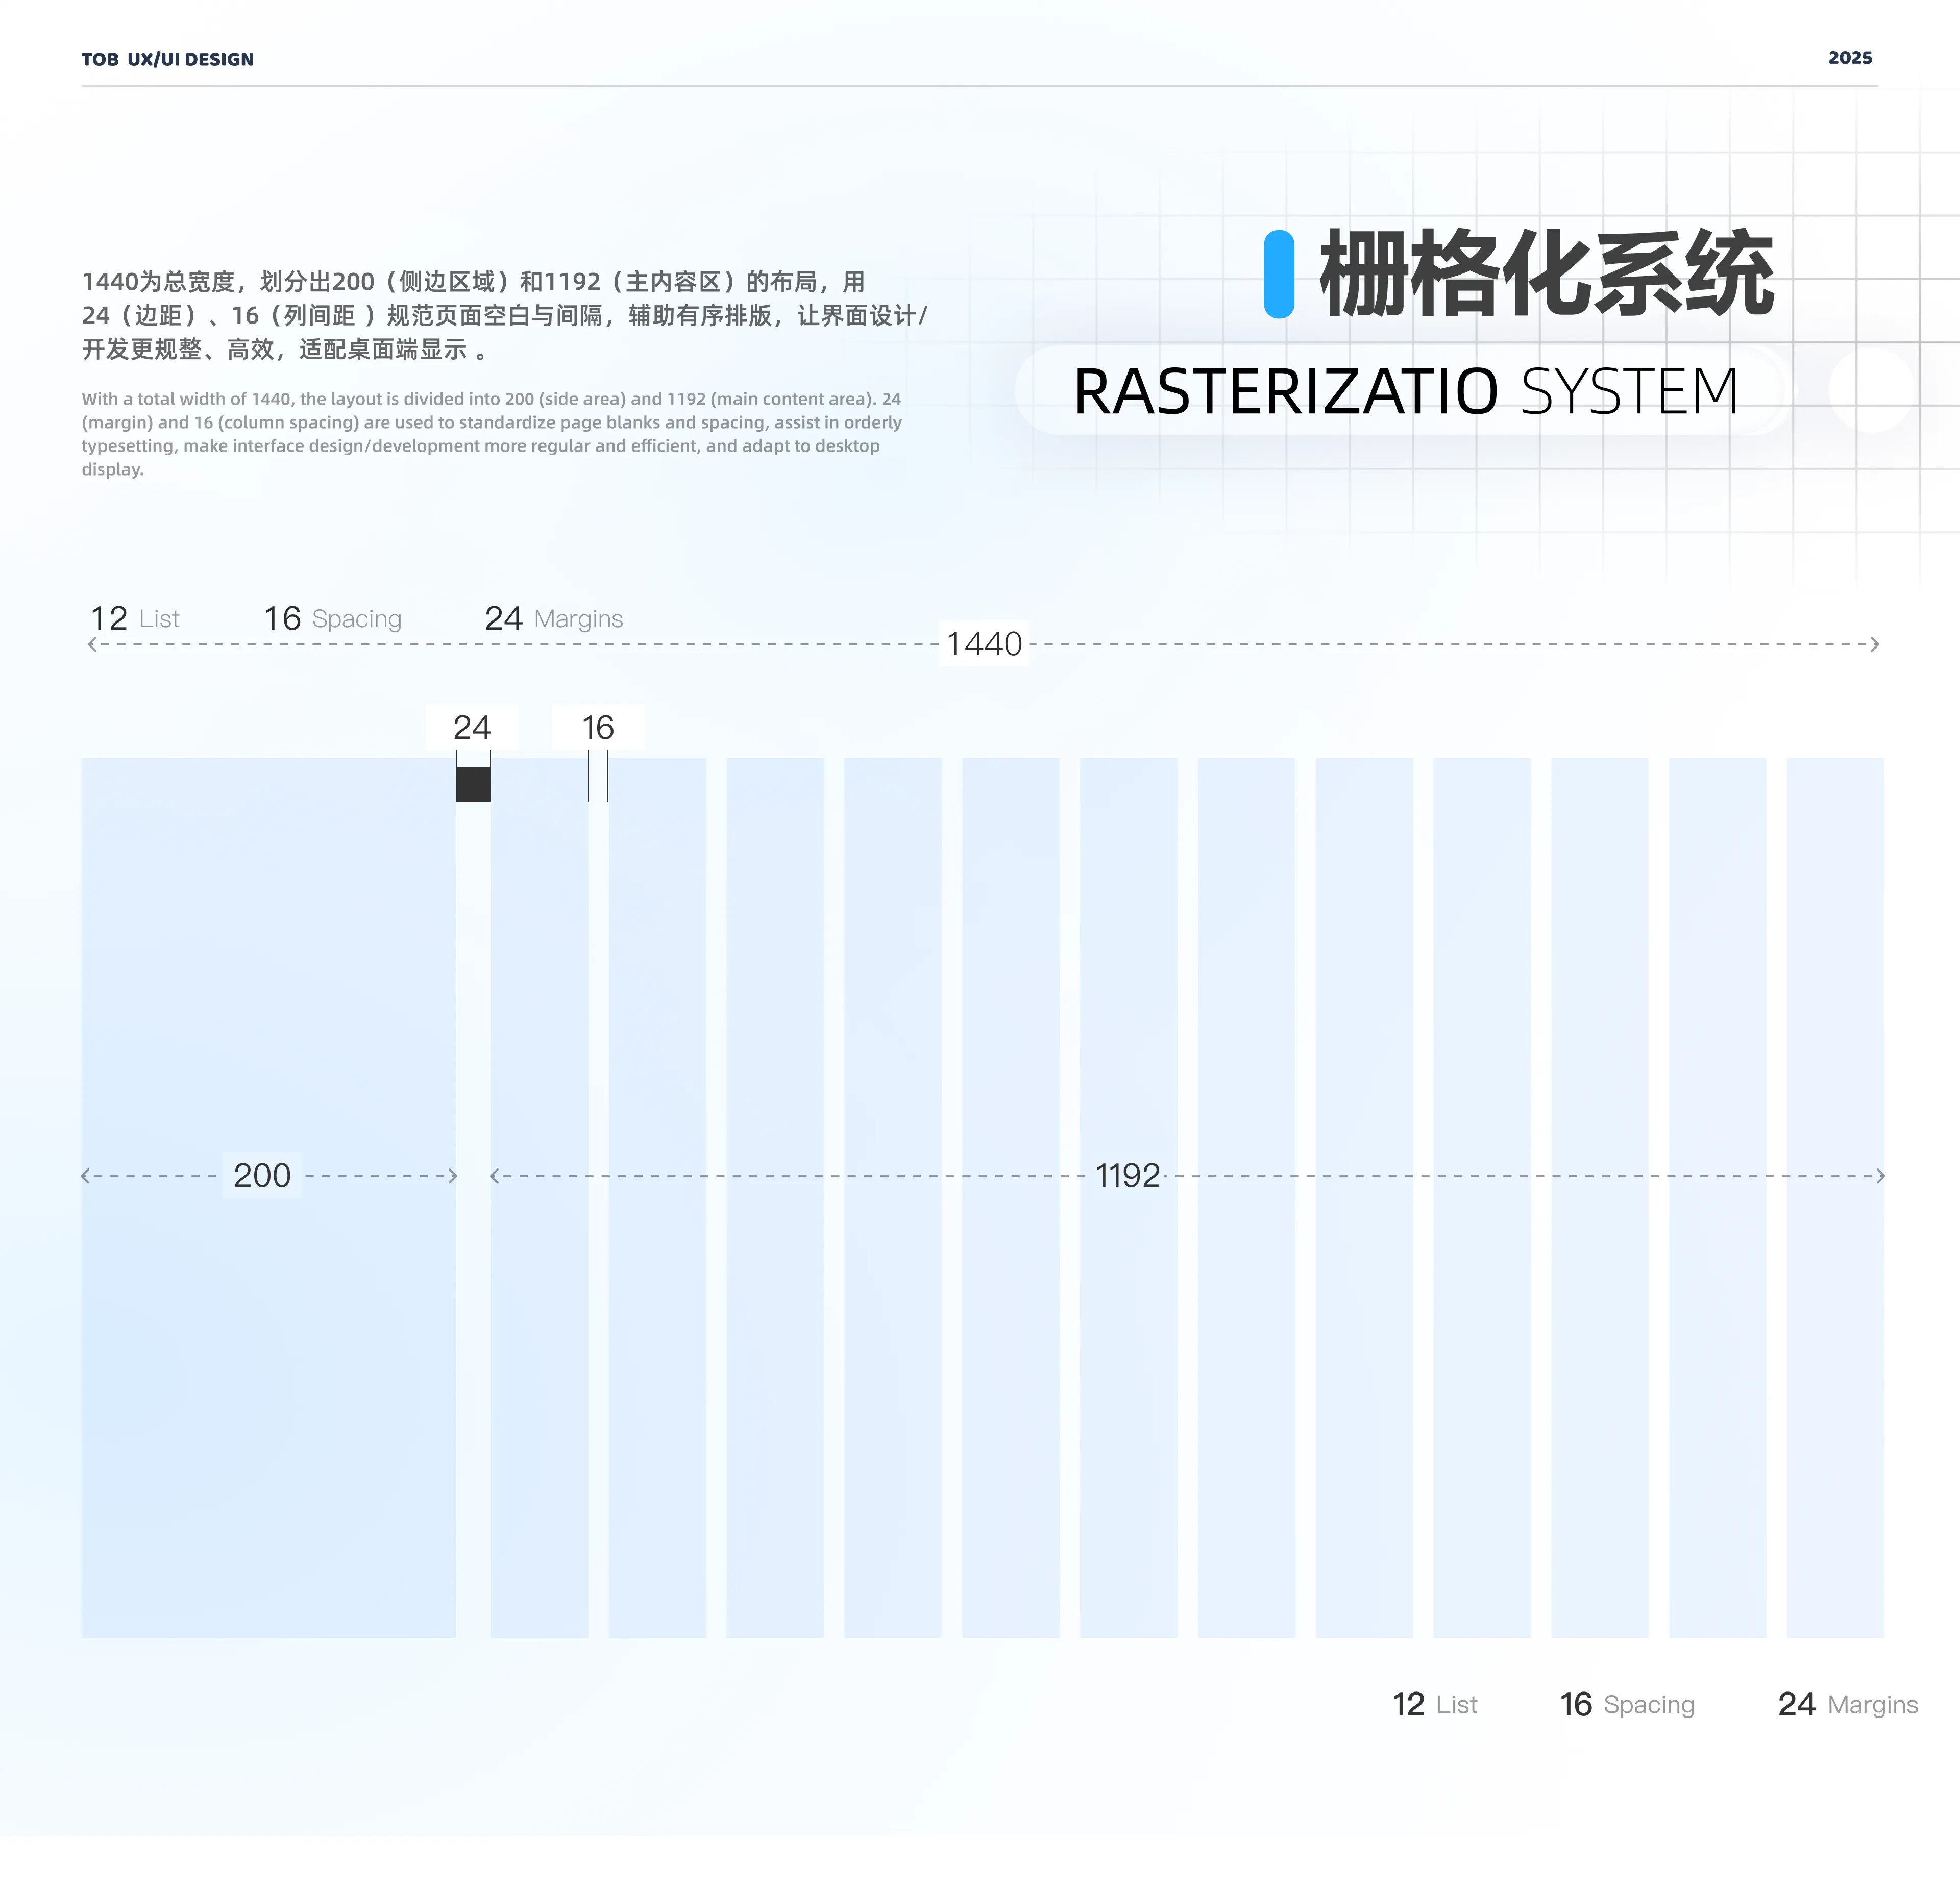Select the 1440 total width label
Viewport: 1960px width, 1891px height.
[x=984, y=644]
